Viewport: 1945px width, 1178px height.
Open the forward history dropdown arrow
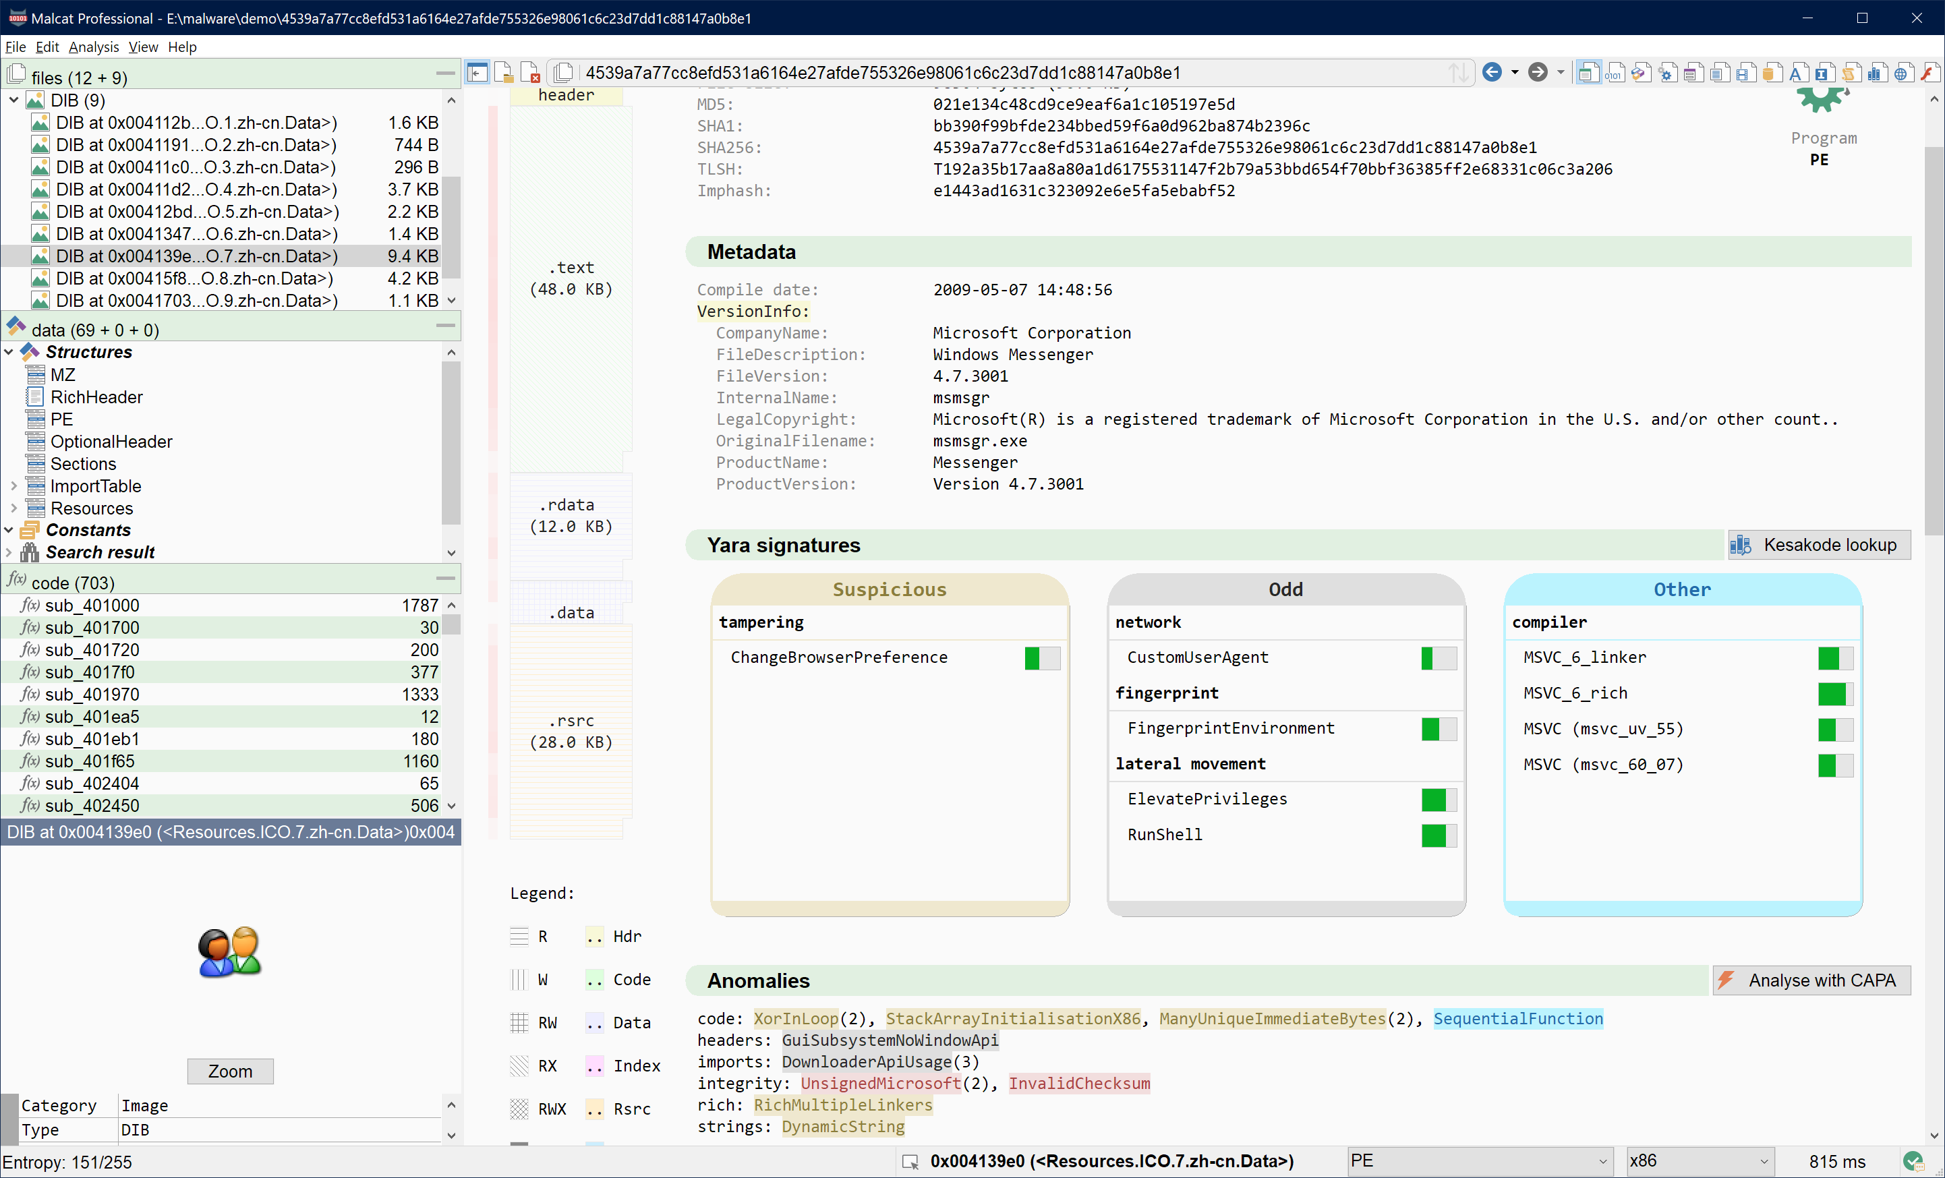1561,73
